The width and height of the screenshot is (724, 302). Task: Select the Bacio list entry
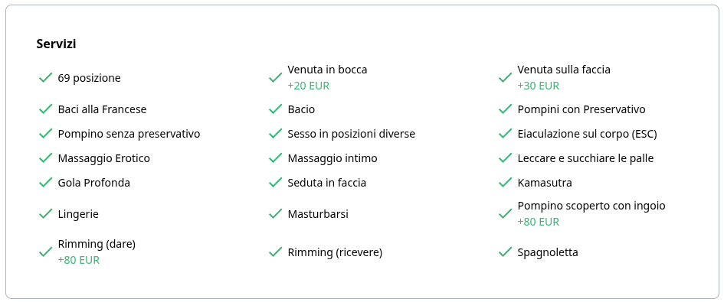click(x=301, y=109)
